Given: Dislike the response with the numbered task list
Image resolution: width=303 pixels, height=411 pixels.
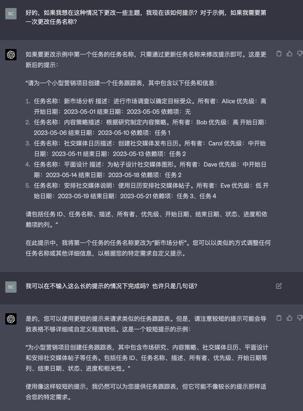Looking at the screenshot, I should pyautogui.click(x=300, y=54).
